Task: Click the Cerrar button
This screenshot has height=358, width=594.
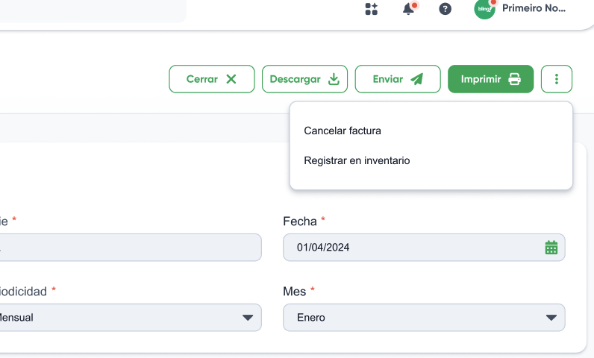Action: coord(212,79)
